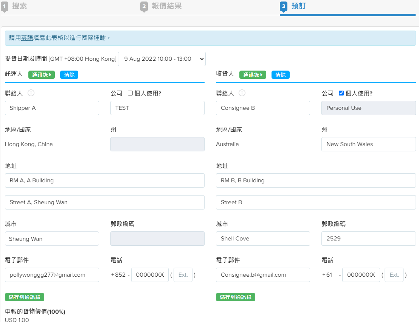Click the 英語 link in notice
The image size is (419, 322).
[x=27, y=38]
